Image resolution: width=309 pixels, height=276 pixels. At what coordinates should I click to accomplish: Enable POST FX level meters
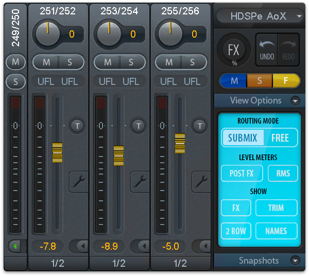coord(242,174)
